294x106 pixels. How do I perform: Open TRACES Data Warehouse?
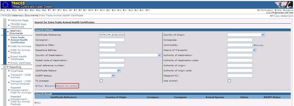[x=18, y=25]
